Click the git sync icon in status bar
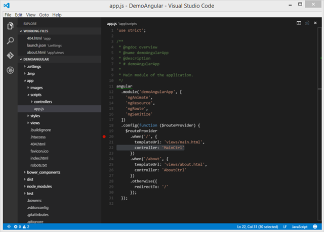 coord(9,226)
